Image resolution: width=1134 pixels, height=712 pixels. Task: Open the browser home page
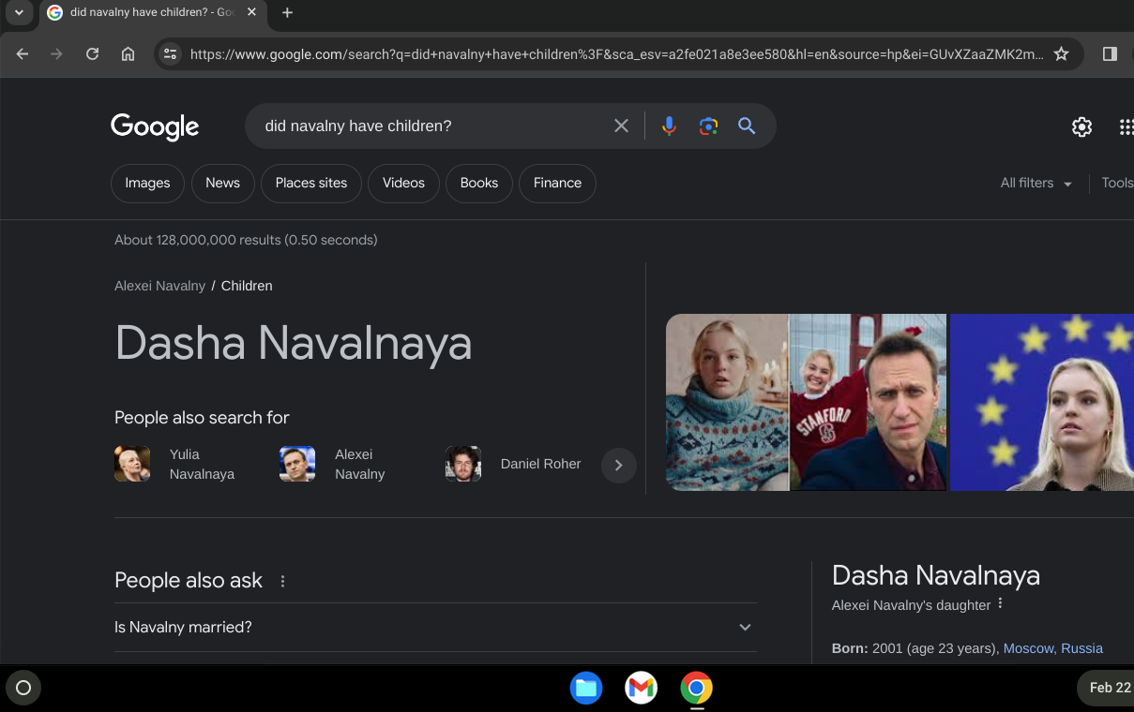coord(129,53)
